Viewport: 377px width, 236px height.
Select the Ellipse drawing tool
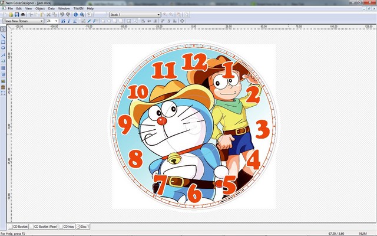[3, 48]
